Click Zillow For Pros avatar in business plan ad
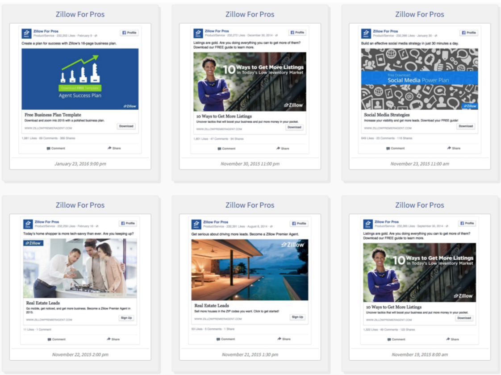This screenshot has width=501, height=375. pos(26,34)
